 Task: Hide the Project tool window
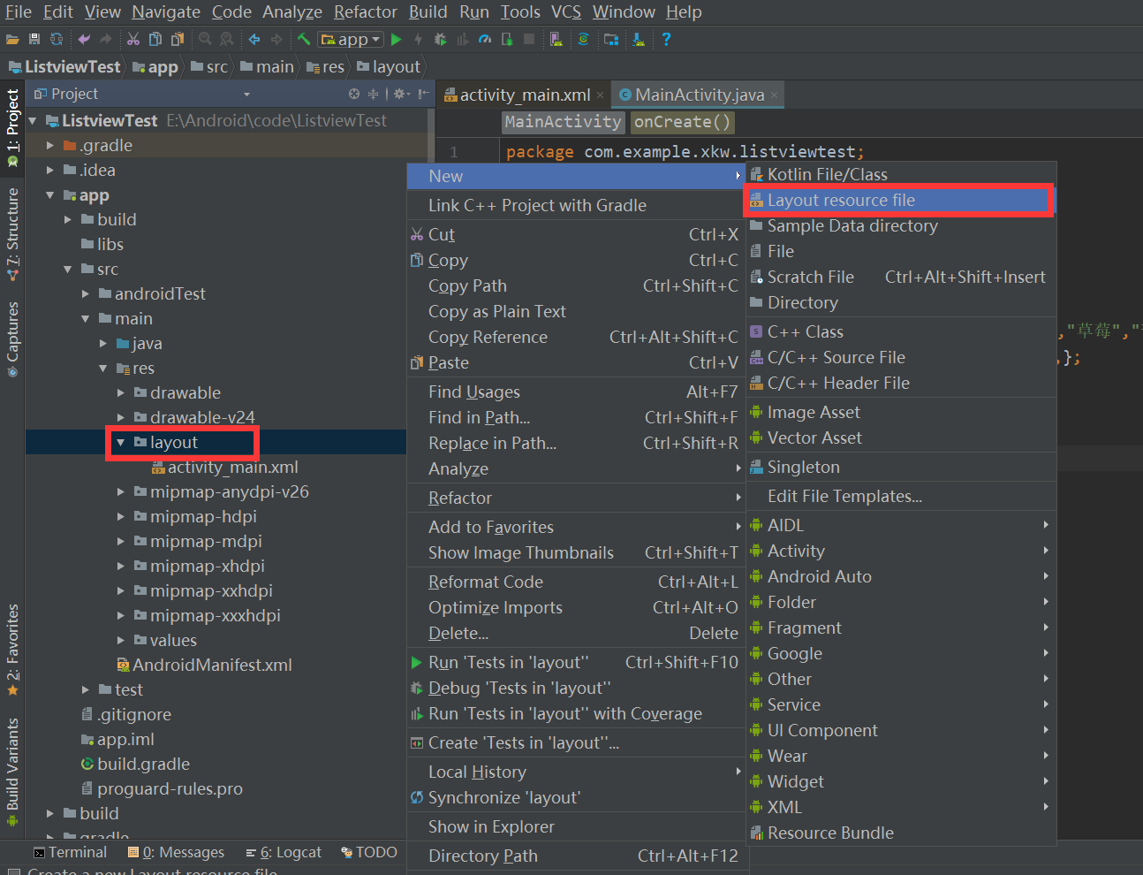click(x=424, y=94)
